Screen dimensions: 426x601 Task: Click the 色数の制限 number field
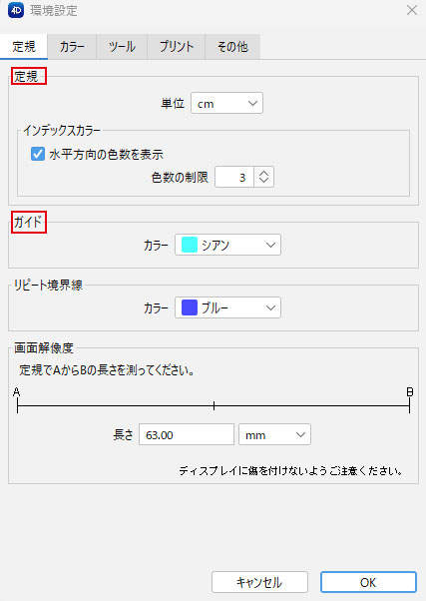click(x=234, y=177)
